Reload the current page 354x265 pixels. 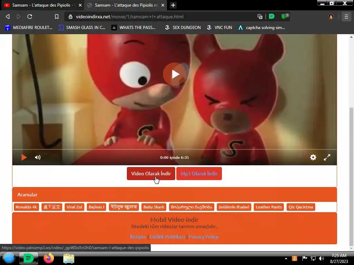(30, 17)
